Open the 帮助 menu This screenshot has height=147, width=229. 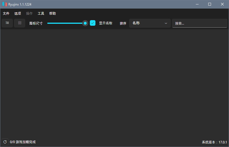pyautogui.click(x=53, y=14)
